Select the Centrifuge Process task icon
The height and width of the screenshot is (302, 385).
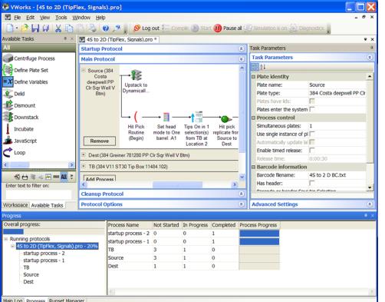coord(8,58)
